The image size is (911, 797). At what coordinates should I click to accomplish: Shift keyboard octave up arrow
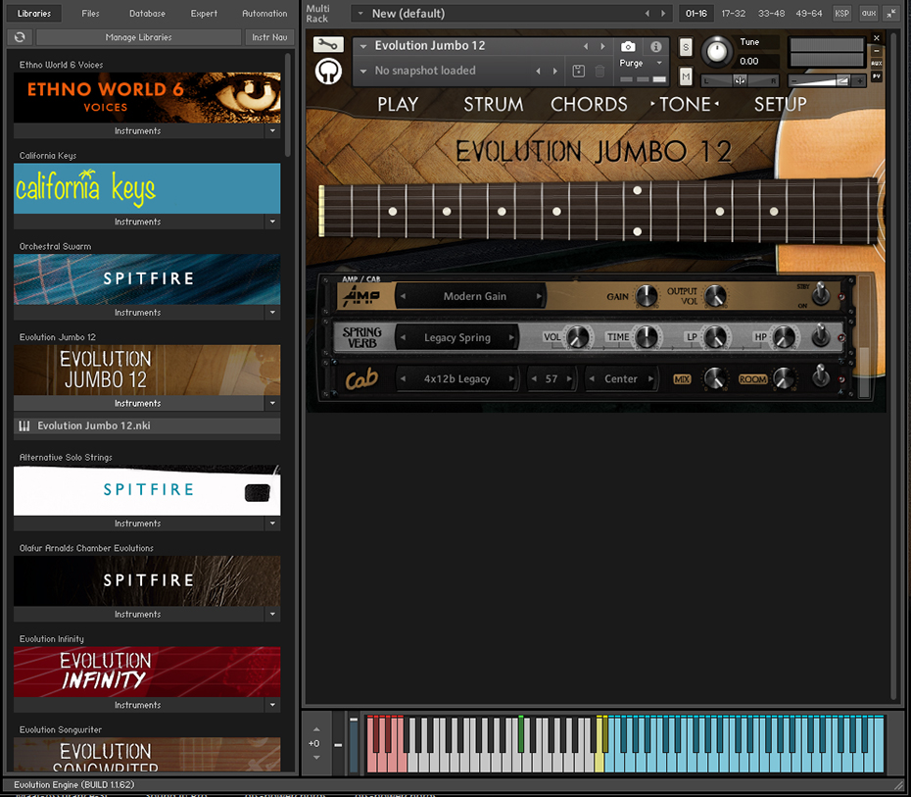[316, 729]
